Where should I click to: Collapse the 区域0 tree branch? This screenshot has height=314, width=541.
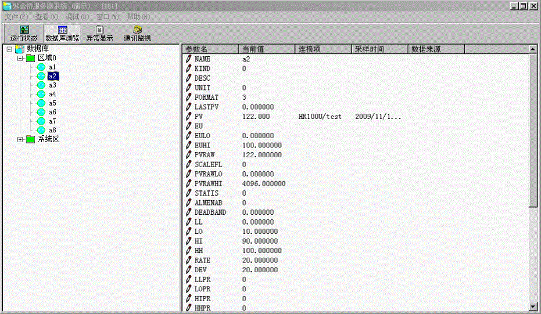(x=20, y=58)
